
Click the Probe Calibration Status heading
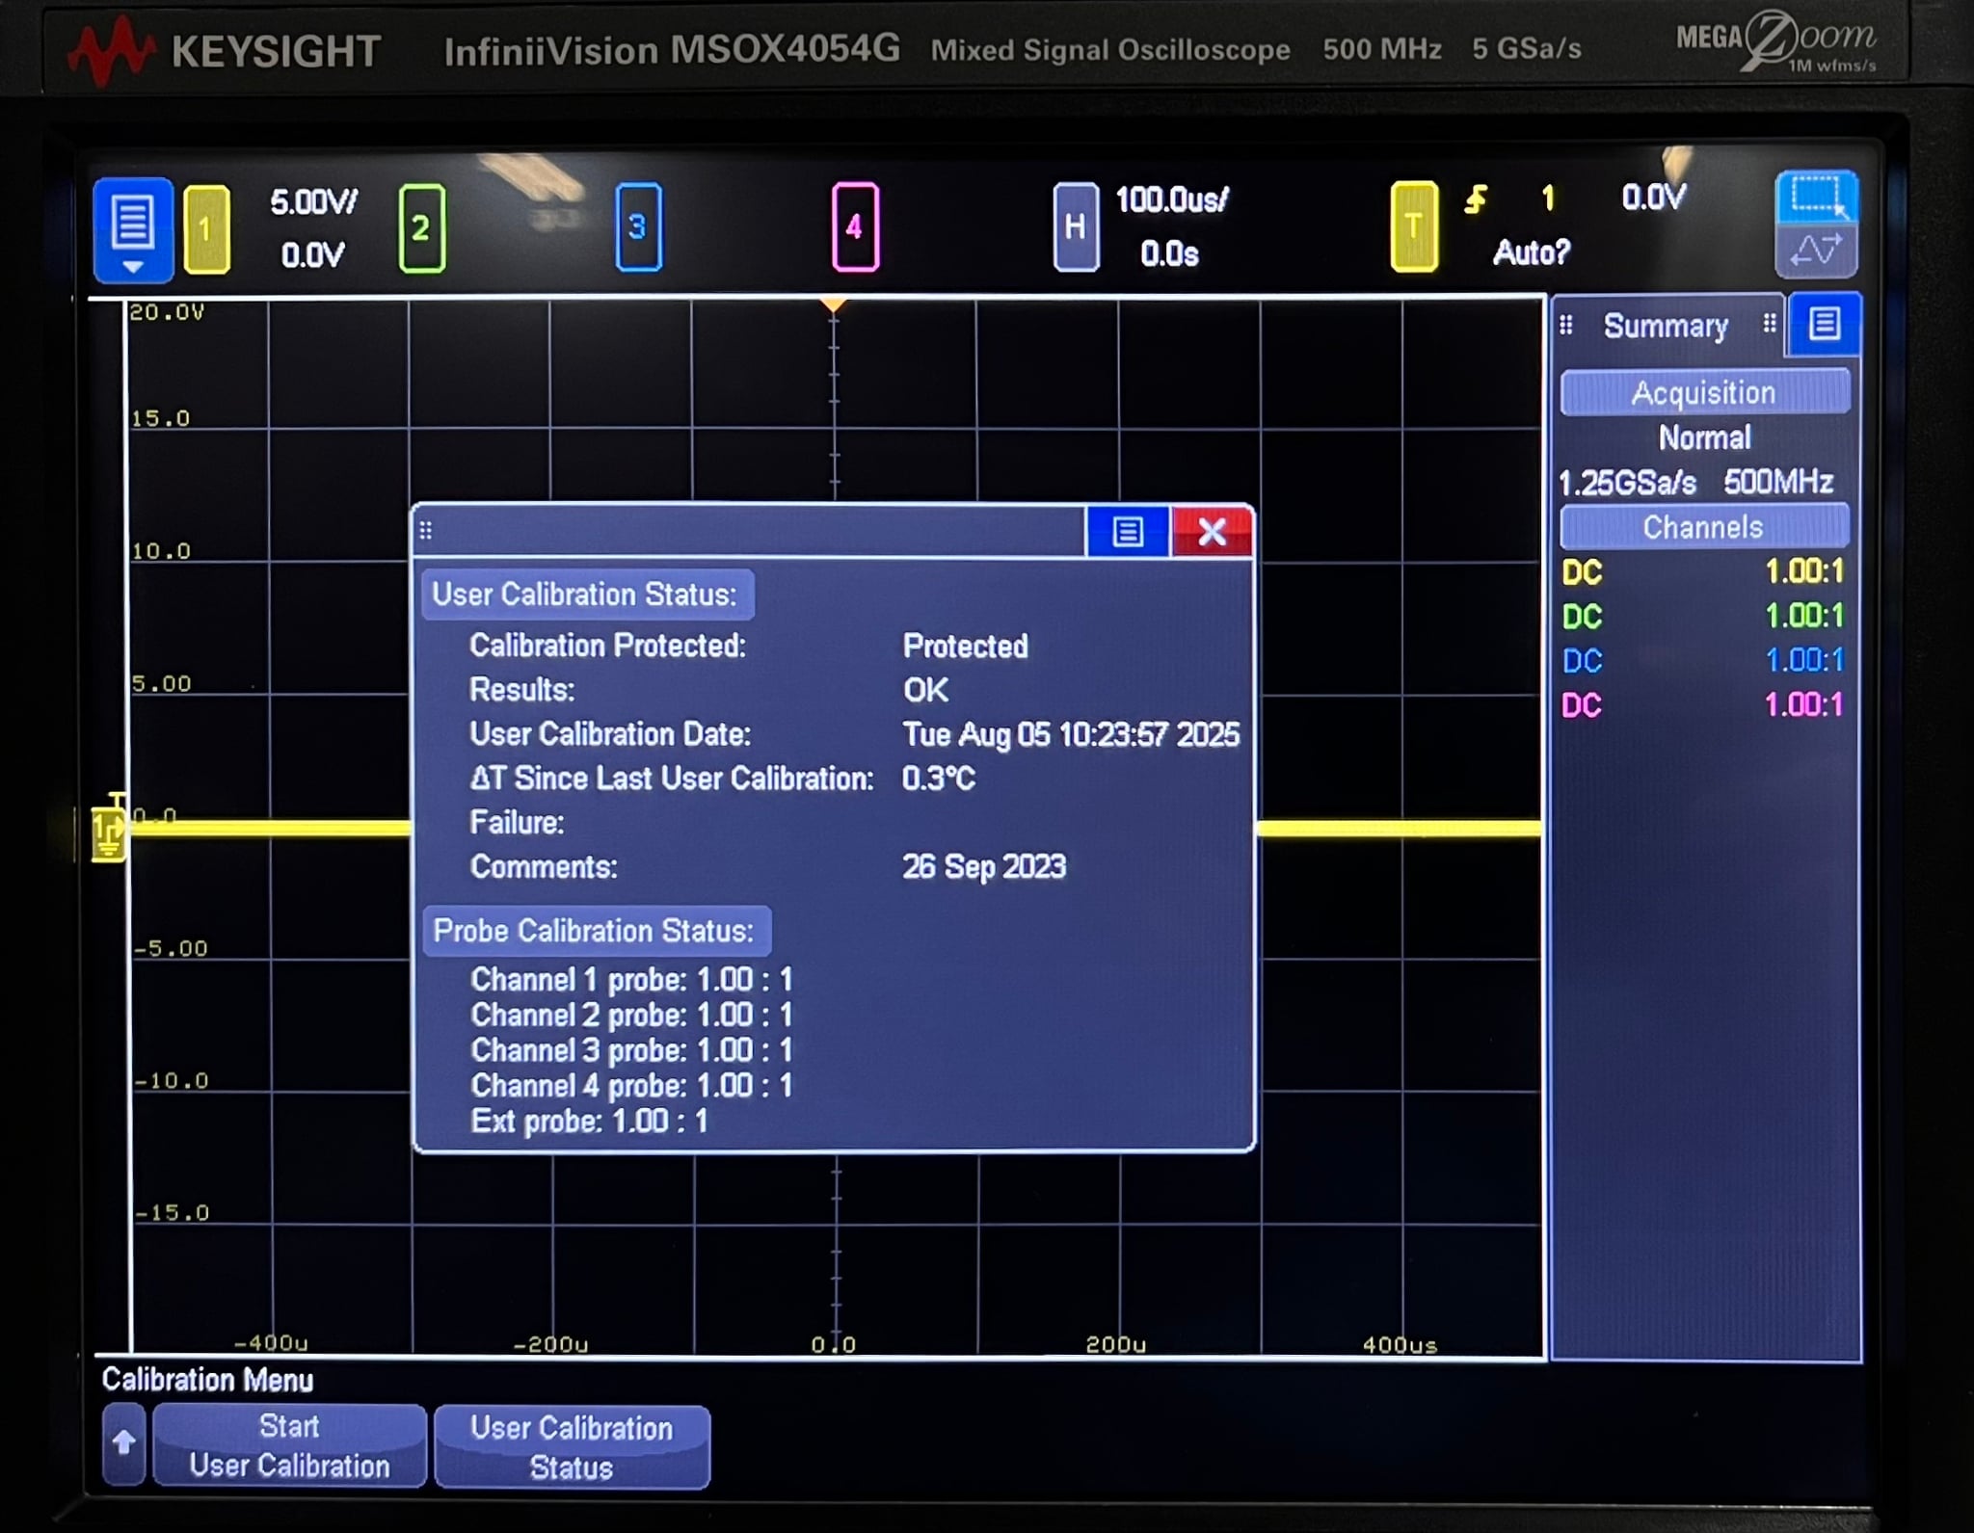point(596,931)
